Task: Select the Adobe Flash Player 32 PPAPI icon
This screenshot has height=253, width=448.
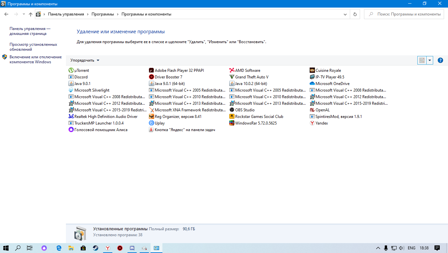Action: [152, 70]
